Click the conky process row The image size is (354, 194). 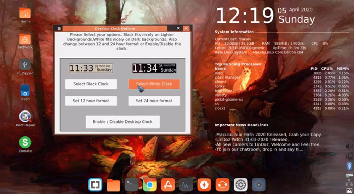(x=282, y=86)
